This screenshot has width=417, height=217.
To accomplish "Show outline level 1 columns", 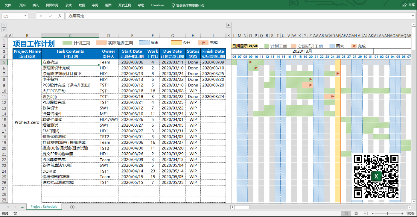I will pos(4,25).
